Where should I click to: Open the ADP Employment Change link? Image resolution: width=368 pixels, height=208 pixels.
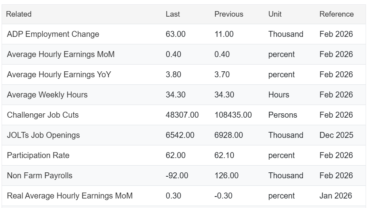coord(53,34)
